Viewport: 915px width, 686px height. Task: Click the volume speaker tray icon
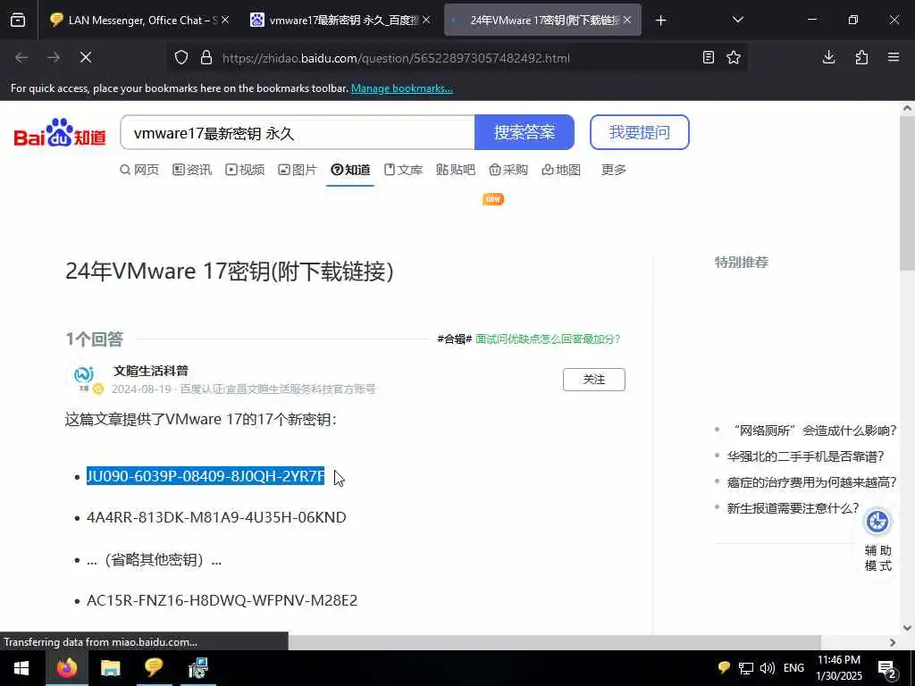click(768, 668)
